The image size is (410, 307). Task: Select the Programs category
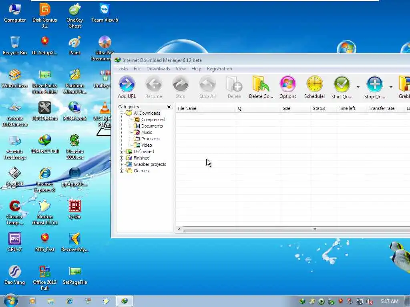[x=147, y=139]
